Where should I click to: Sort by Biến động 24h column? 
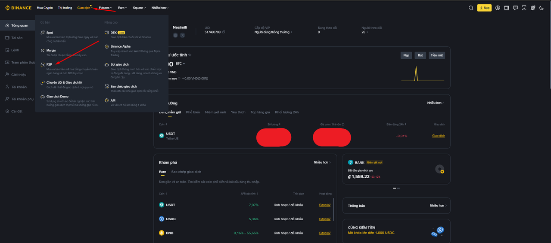coord(396,125)
